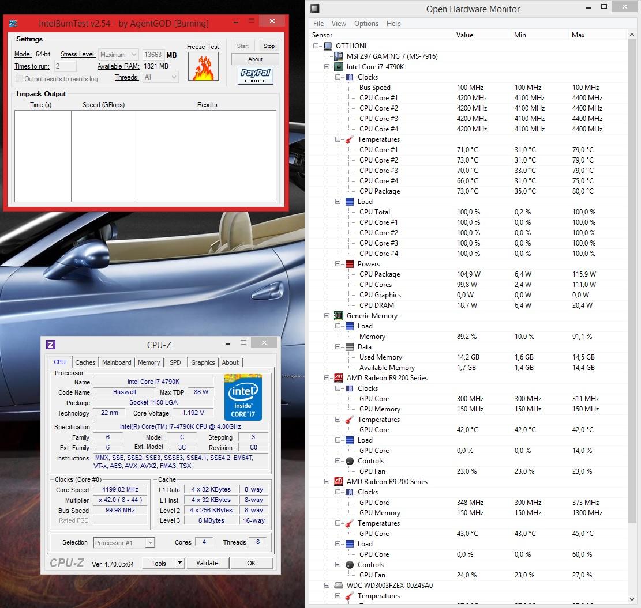Open the Options menu
This screenshot has width=641, height=608.
pyautogui.click(x=366, y=24)
